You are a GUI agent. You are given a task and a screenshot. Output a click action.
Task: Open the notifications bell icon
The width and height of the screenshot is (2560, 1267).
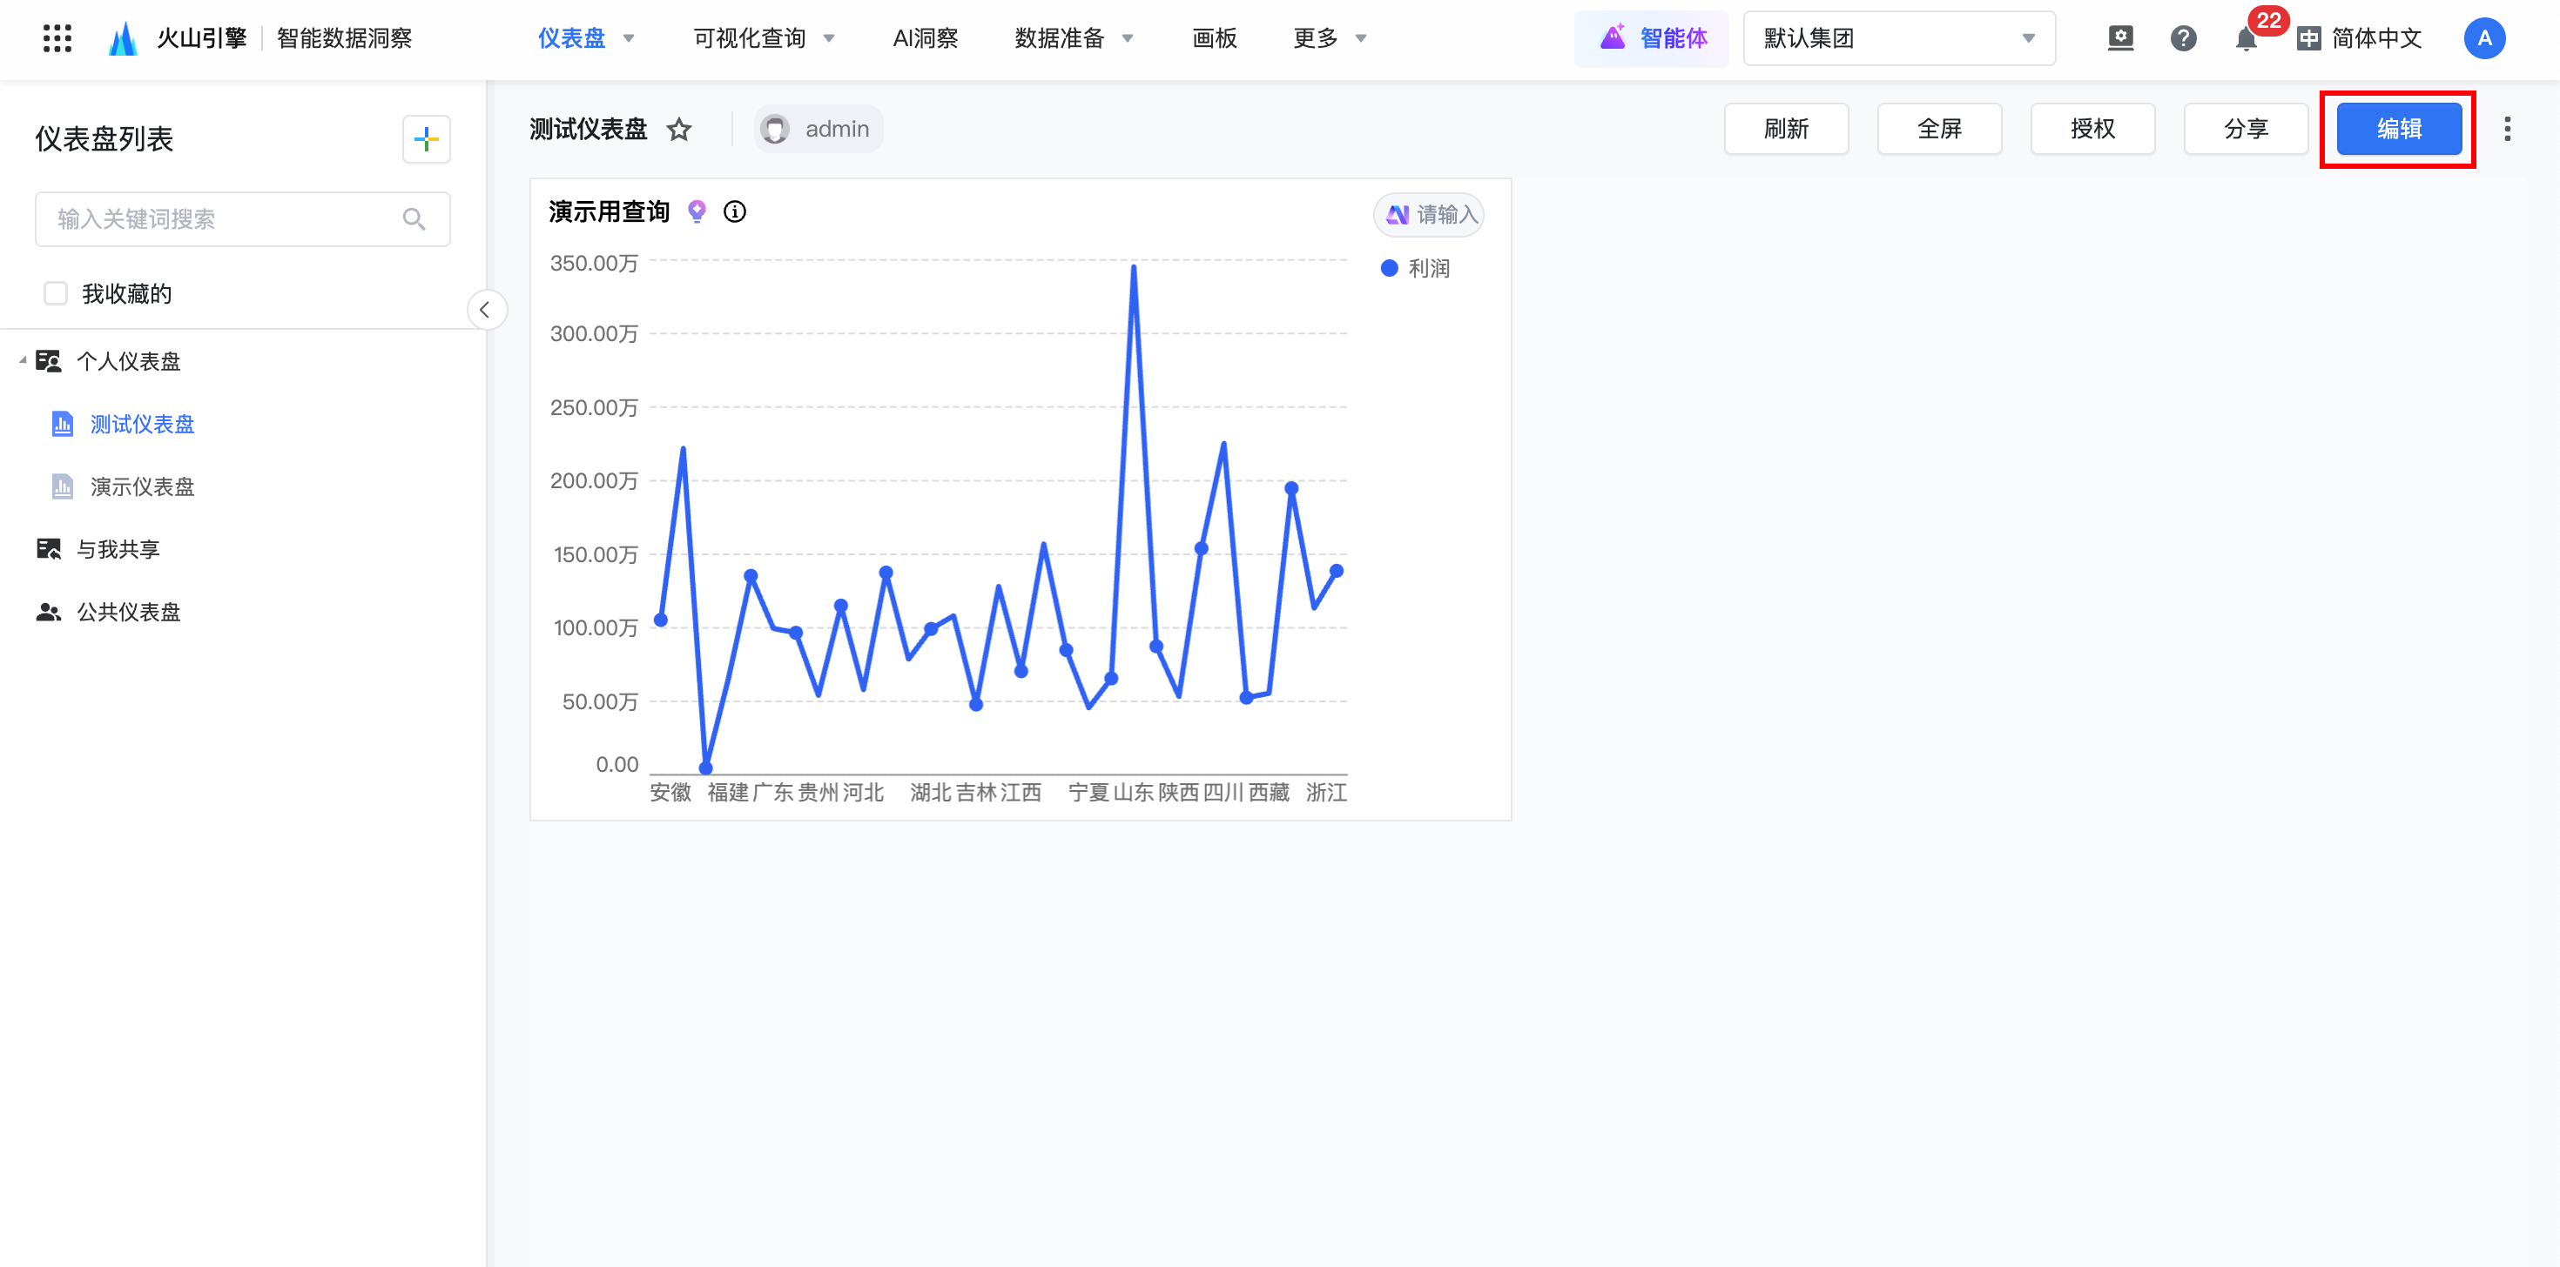(2245, 40)
